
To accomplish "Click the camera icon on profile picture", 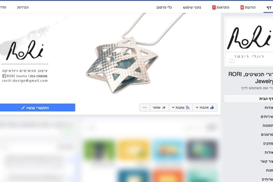I will tap(231, 60).
